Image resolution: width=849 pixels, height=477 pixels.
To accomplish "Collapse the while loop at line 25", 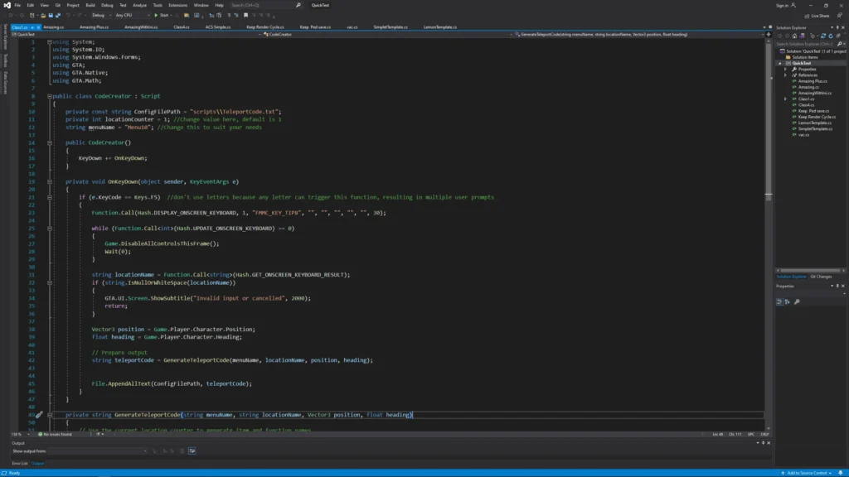I will click(x=49, y=229).
